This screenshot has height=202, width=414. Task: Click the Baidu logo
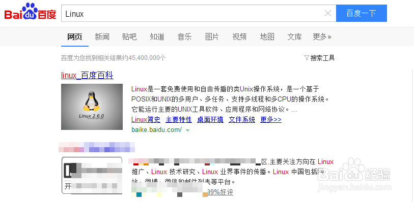30,12
